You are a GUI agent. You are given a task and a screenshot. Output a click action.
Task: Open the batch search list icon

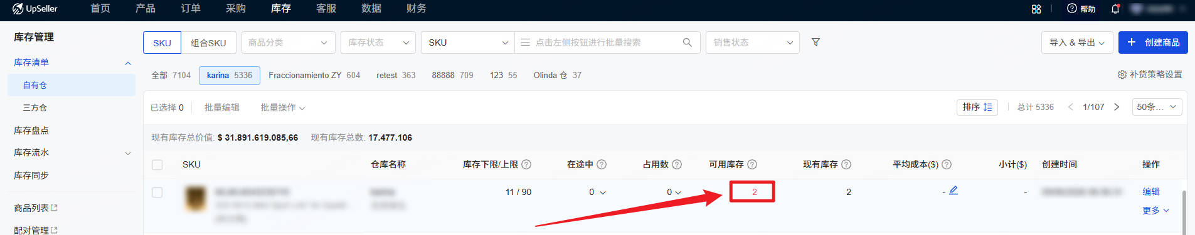(x=525, y=42)
